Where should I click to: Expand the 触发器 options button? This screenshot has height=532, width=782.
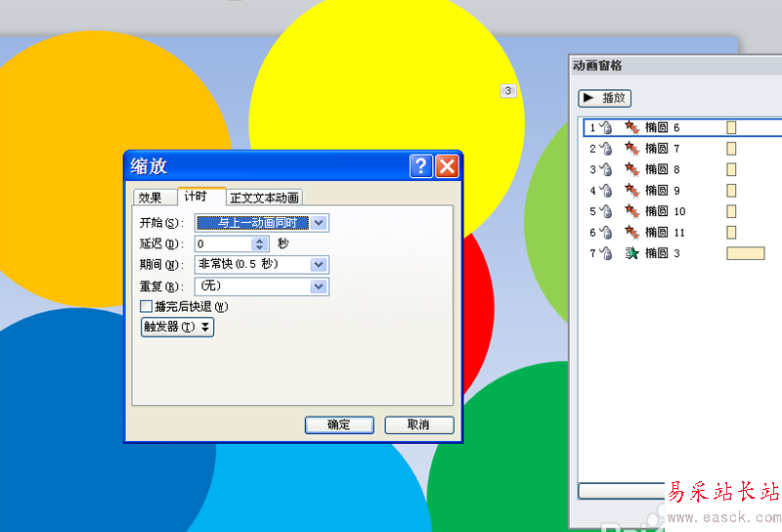(x=178, y=327)
